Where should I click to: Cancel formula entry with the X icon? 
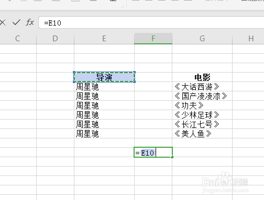3,22
